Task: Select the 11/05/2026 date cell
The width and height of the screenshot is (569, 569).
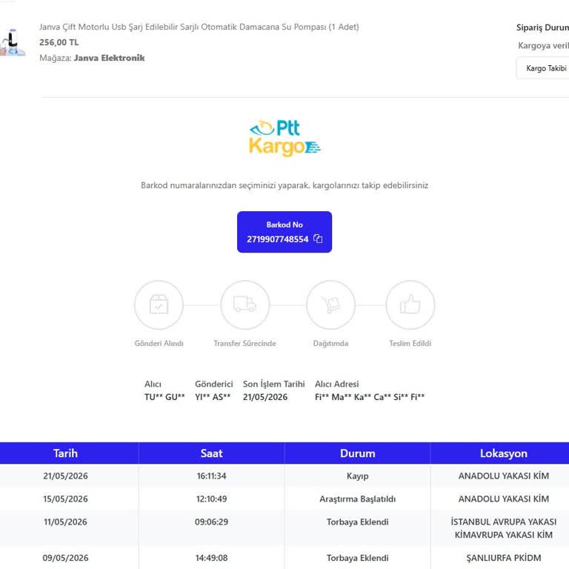Action: [65, 522]
